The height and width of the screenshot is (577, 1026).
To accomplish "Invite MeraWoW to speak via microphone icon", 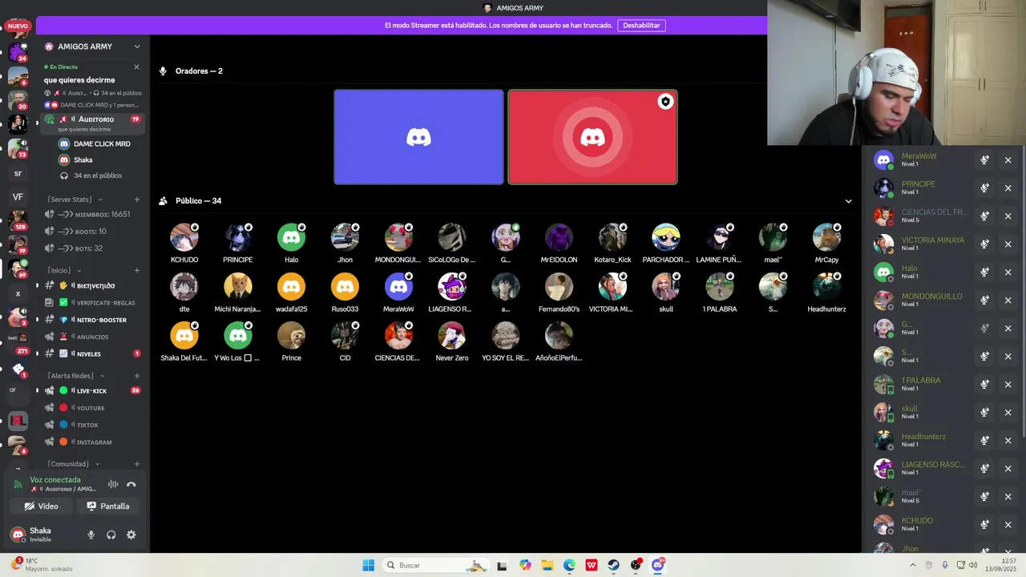I will (984, 160).
